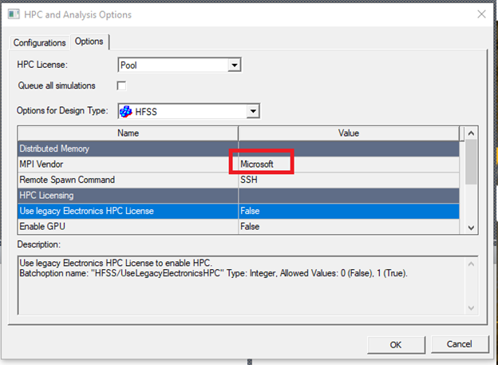
Task: Switch to the Configurations tab
Action: click(x=39, y=42)
